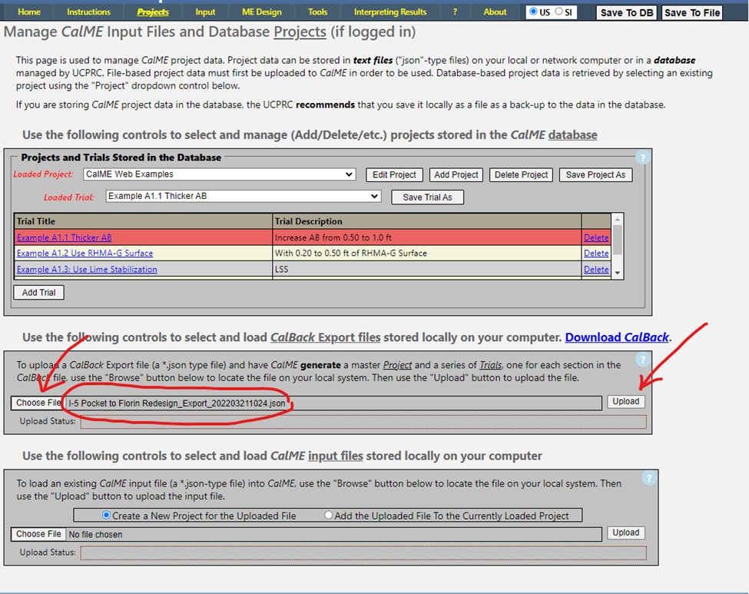Click the question mark menu item
Viewport: 749px width, 594px height.
click(x=455, y=12)
